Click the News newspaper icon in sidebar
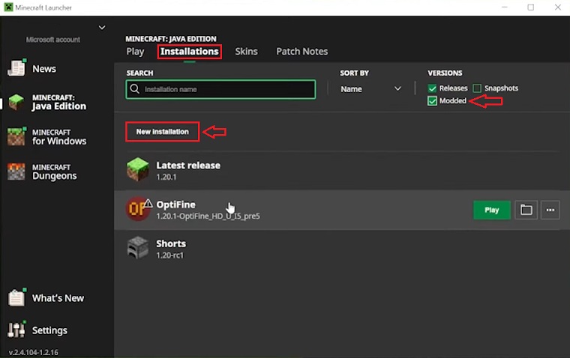 [16, 68]
